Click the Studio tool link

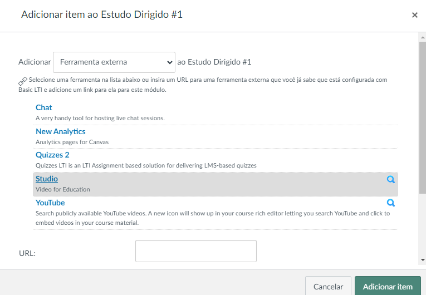click(x=47, y=179)
